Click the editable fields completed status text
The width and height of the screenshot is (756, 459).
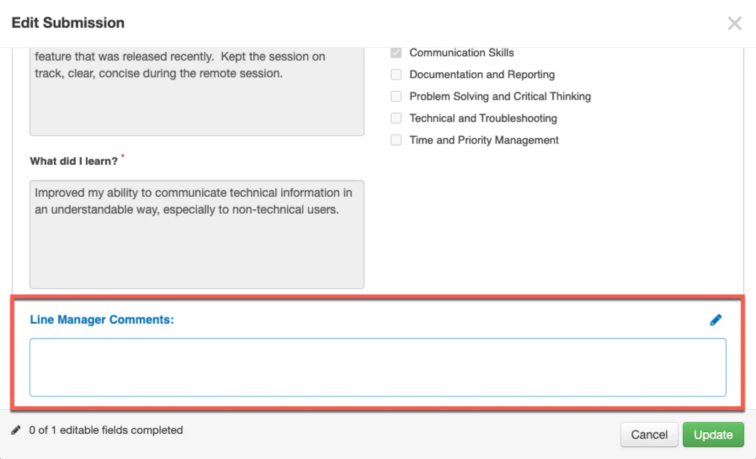[106, 430]
